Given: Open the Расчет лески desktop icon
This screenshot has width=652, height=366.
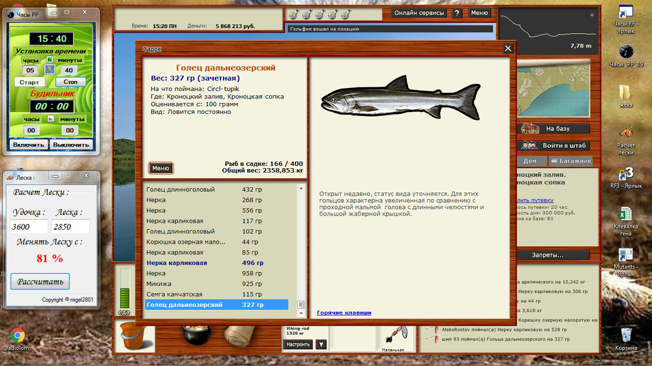Looking at the screenshot, I should [625, 141].
